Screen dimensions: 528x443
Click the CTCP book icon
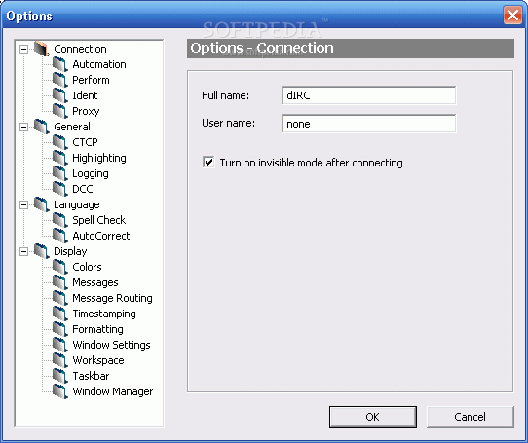tap(60, 142)
